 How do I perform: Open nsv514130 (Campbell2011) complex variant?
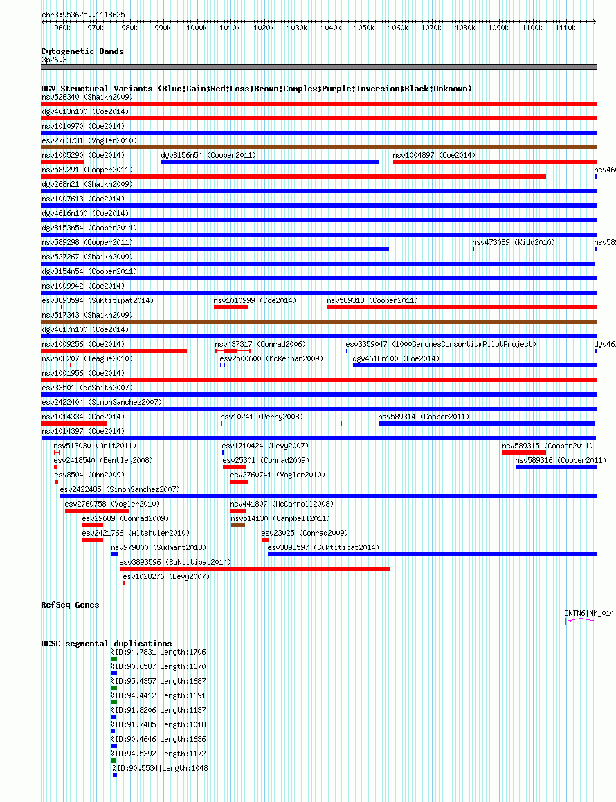[280, 519]
